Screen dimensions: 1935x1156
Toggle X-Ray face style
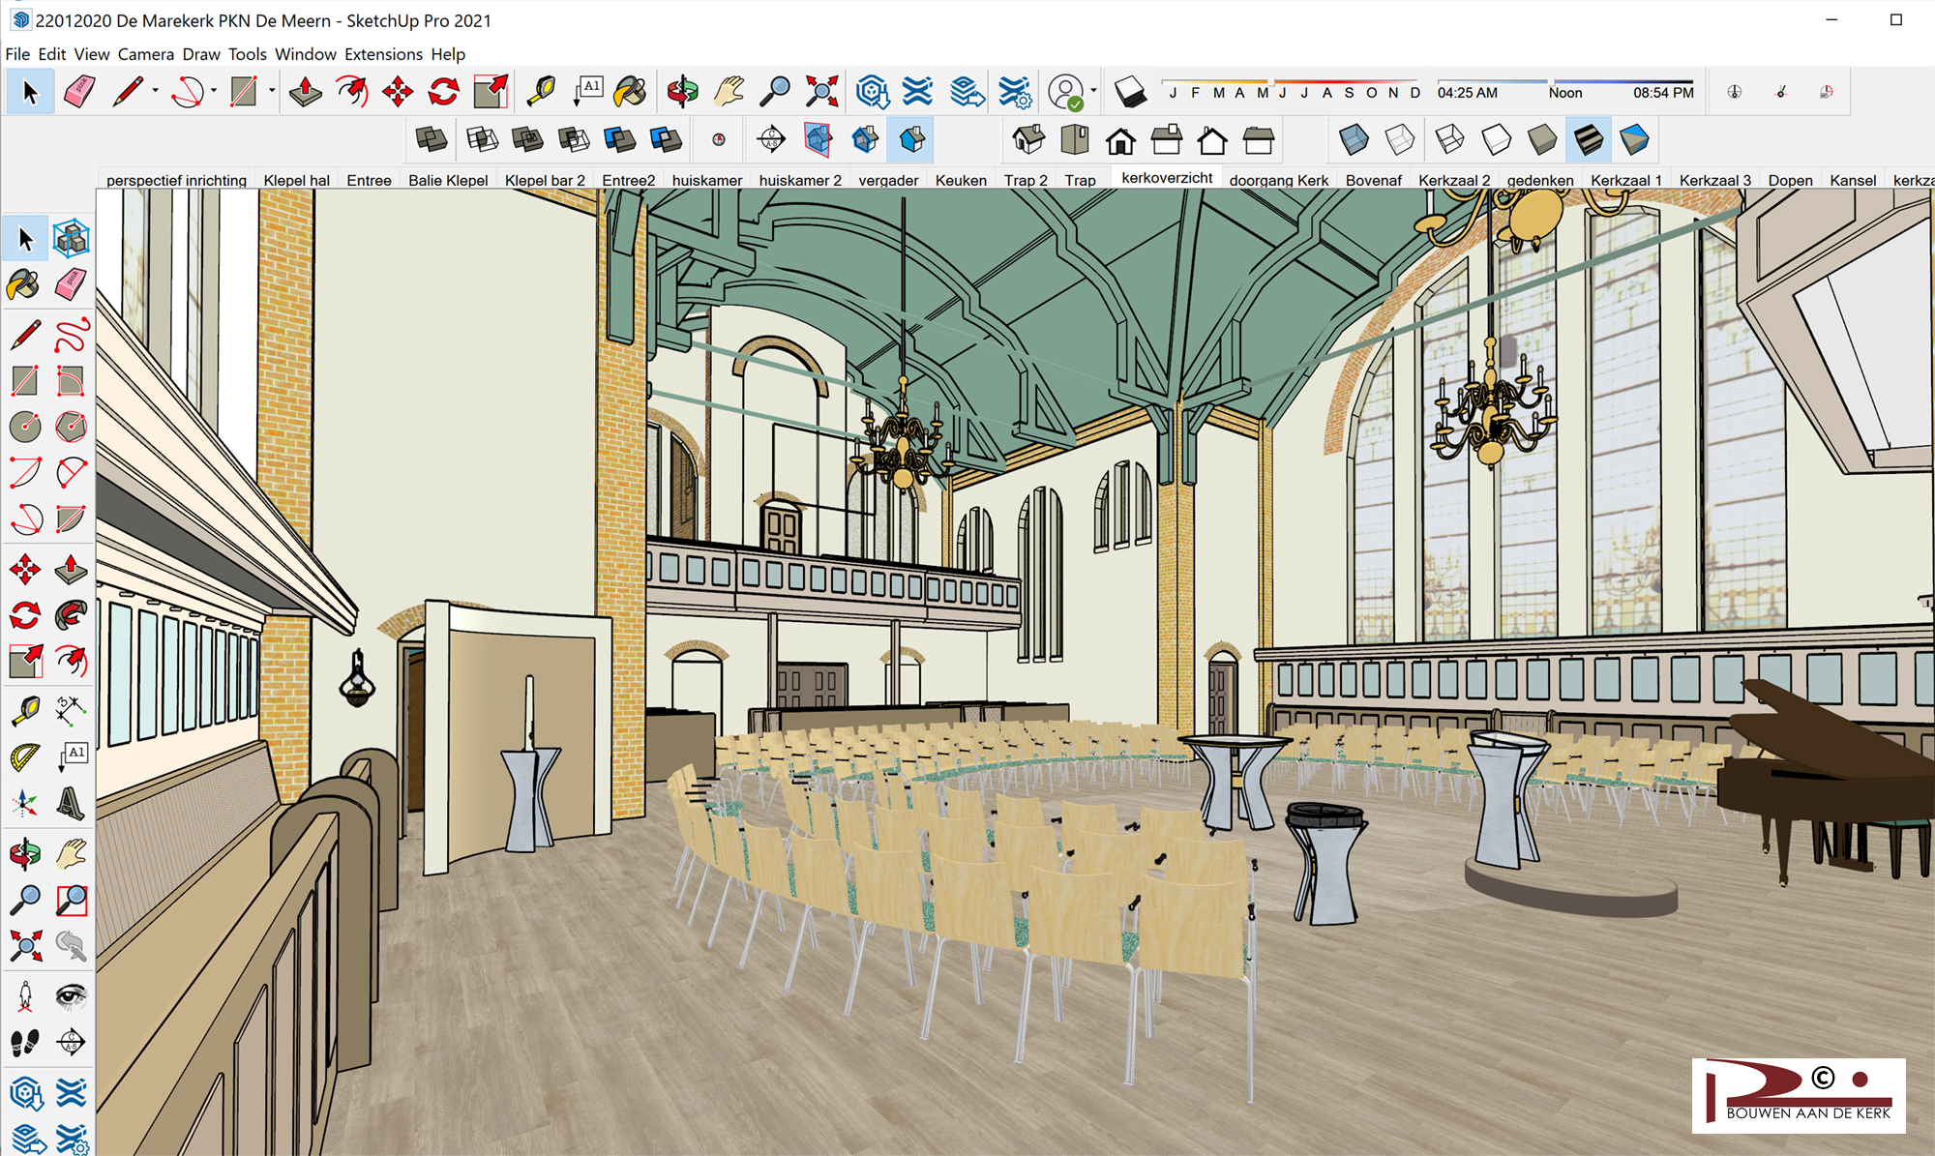[1354, 140]
